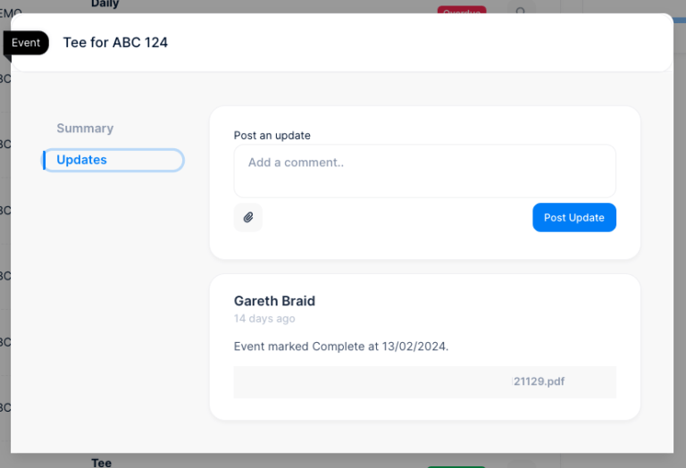Click the Event marked Complete message

pos(340,347)
